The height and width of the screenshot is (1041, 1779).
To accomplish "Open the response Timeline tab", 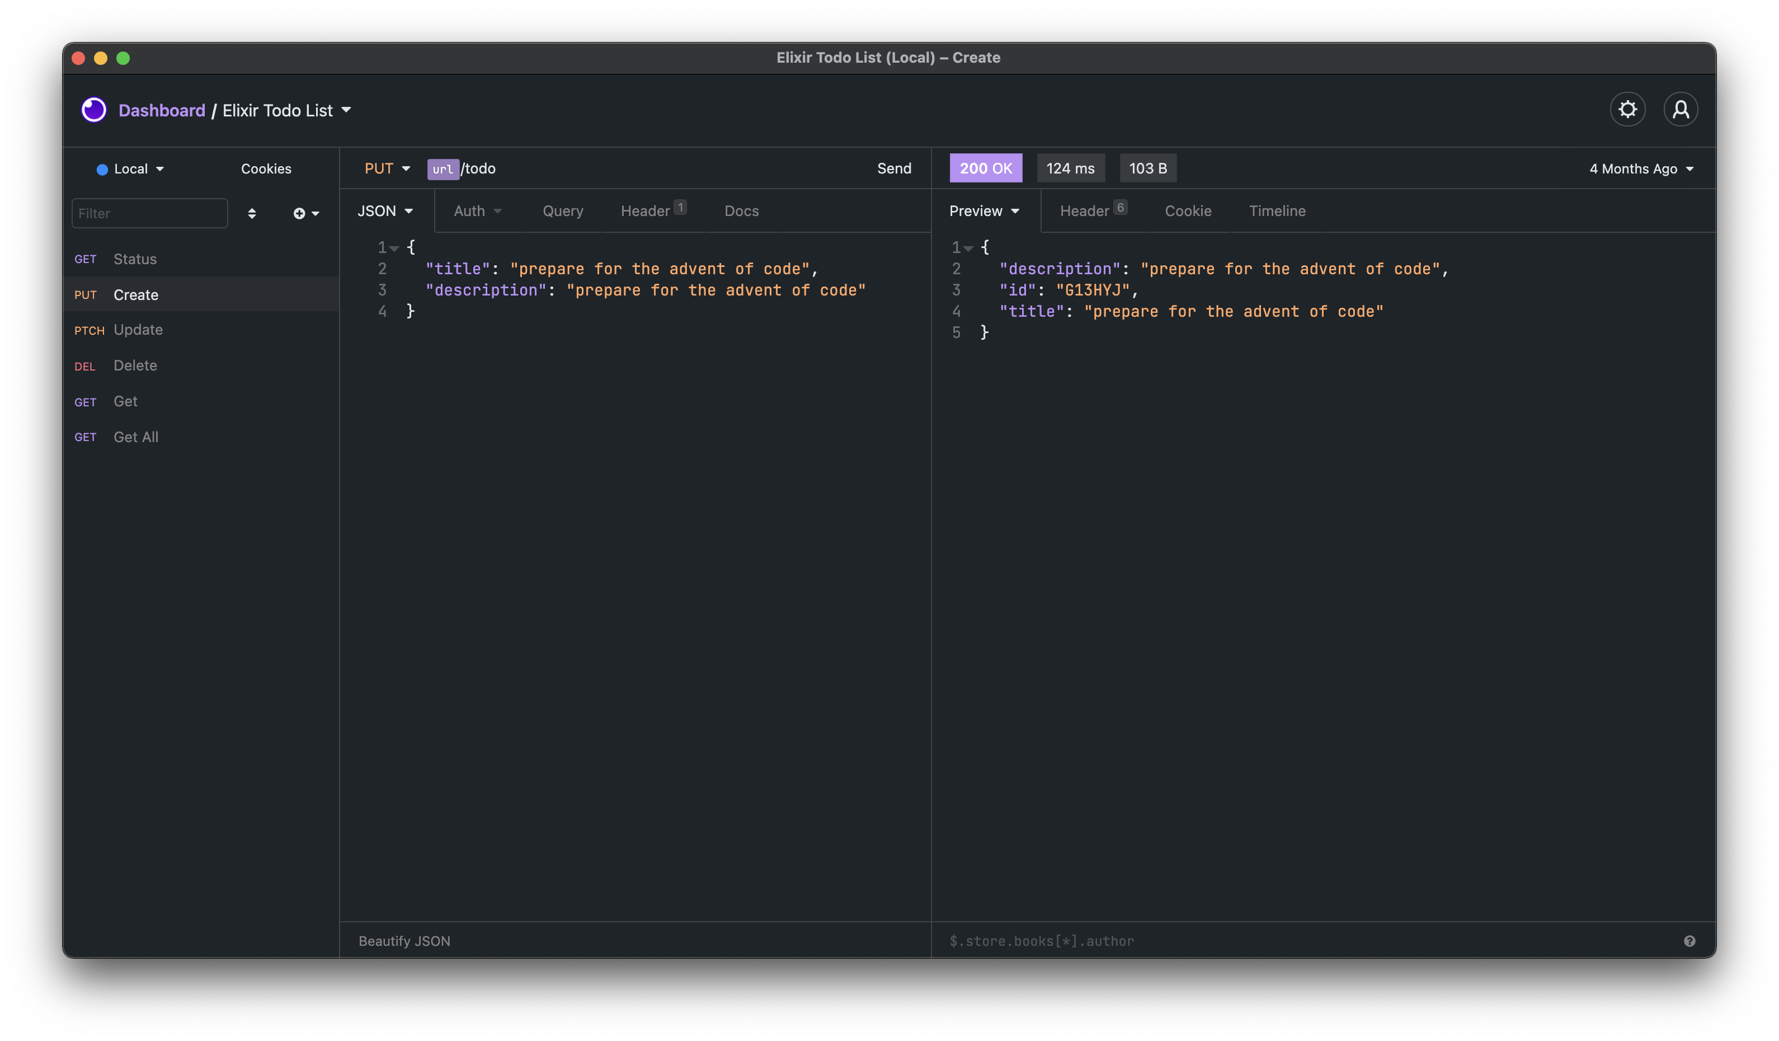I will 1277,211.
